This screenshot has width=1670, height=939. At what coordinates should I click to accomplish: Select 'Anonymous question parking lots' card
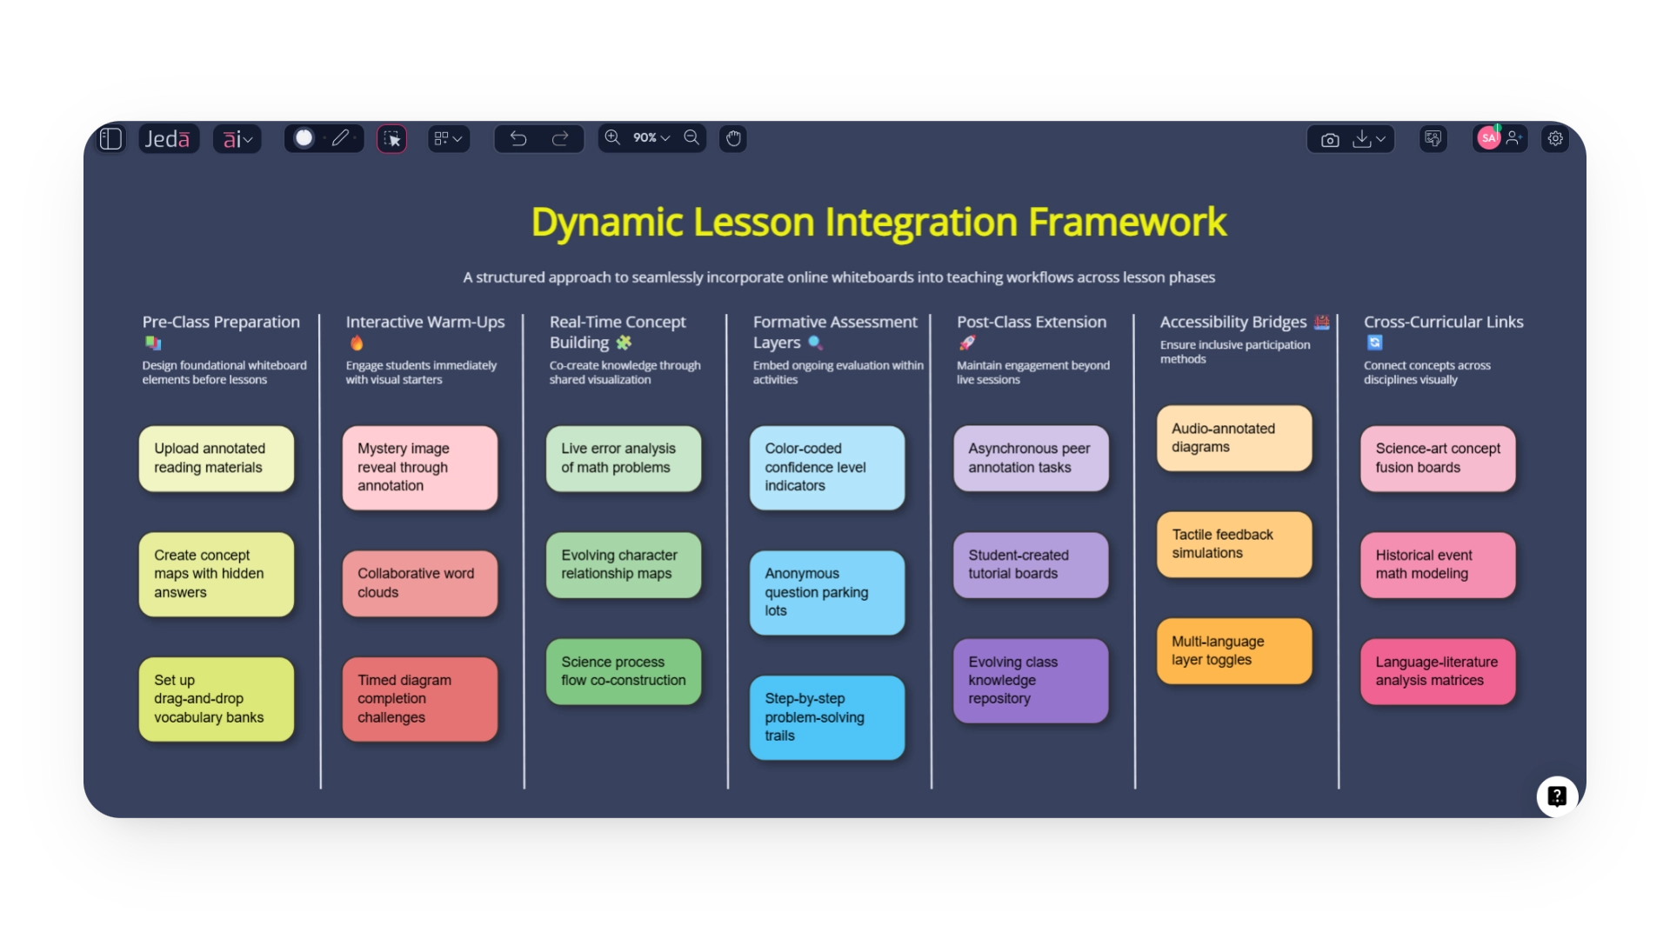pyautogui.click(x=827, y=592)
